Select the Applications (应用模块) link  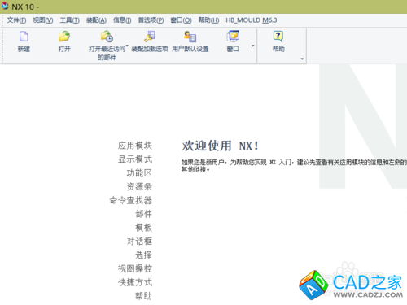coord(135,146)
